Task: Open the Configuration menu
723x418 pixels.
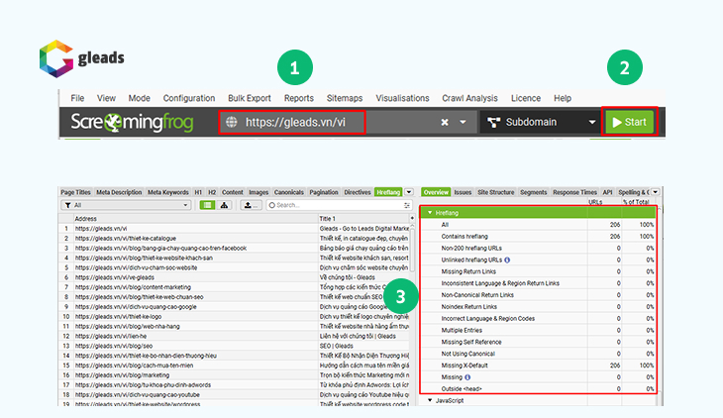Action: pos(189,98)
